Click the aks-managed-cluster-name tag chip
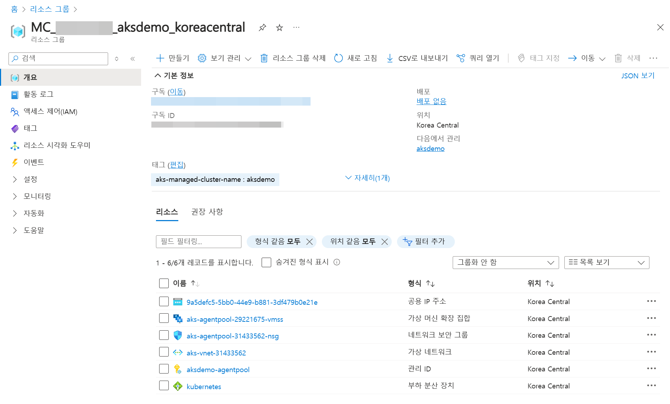 [215, 180]
